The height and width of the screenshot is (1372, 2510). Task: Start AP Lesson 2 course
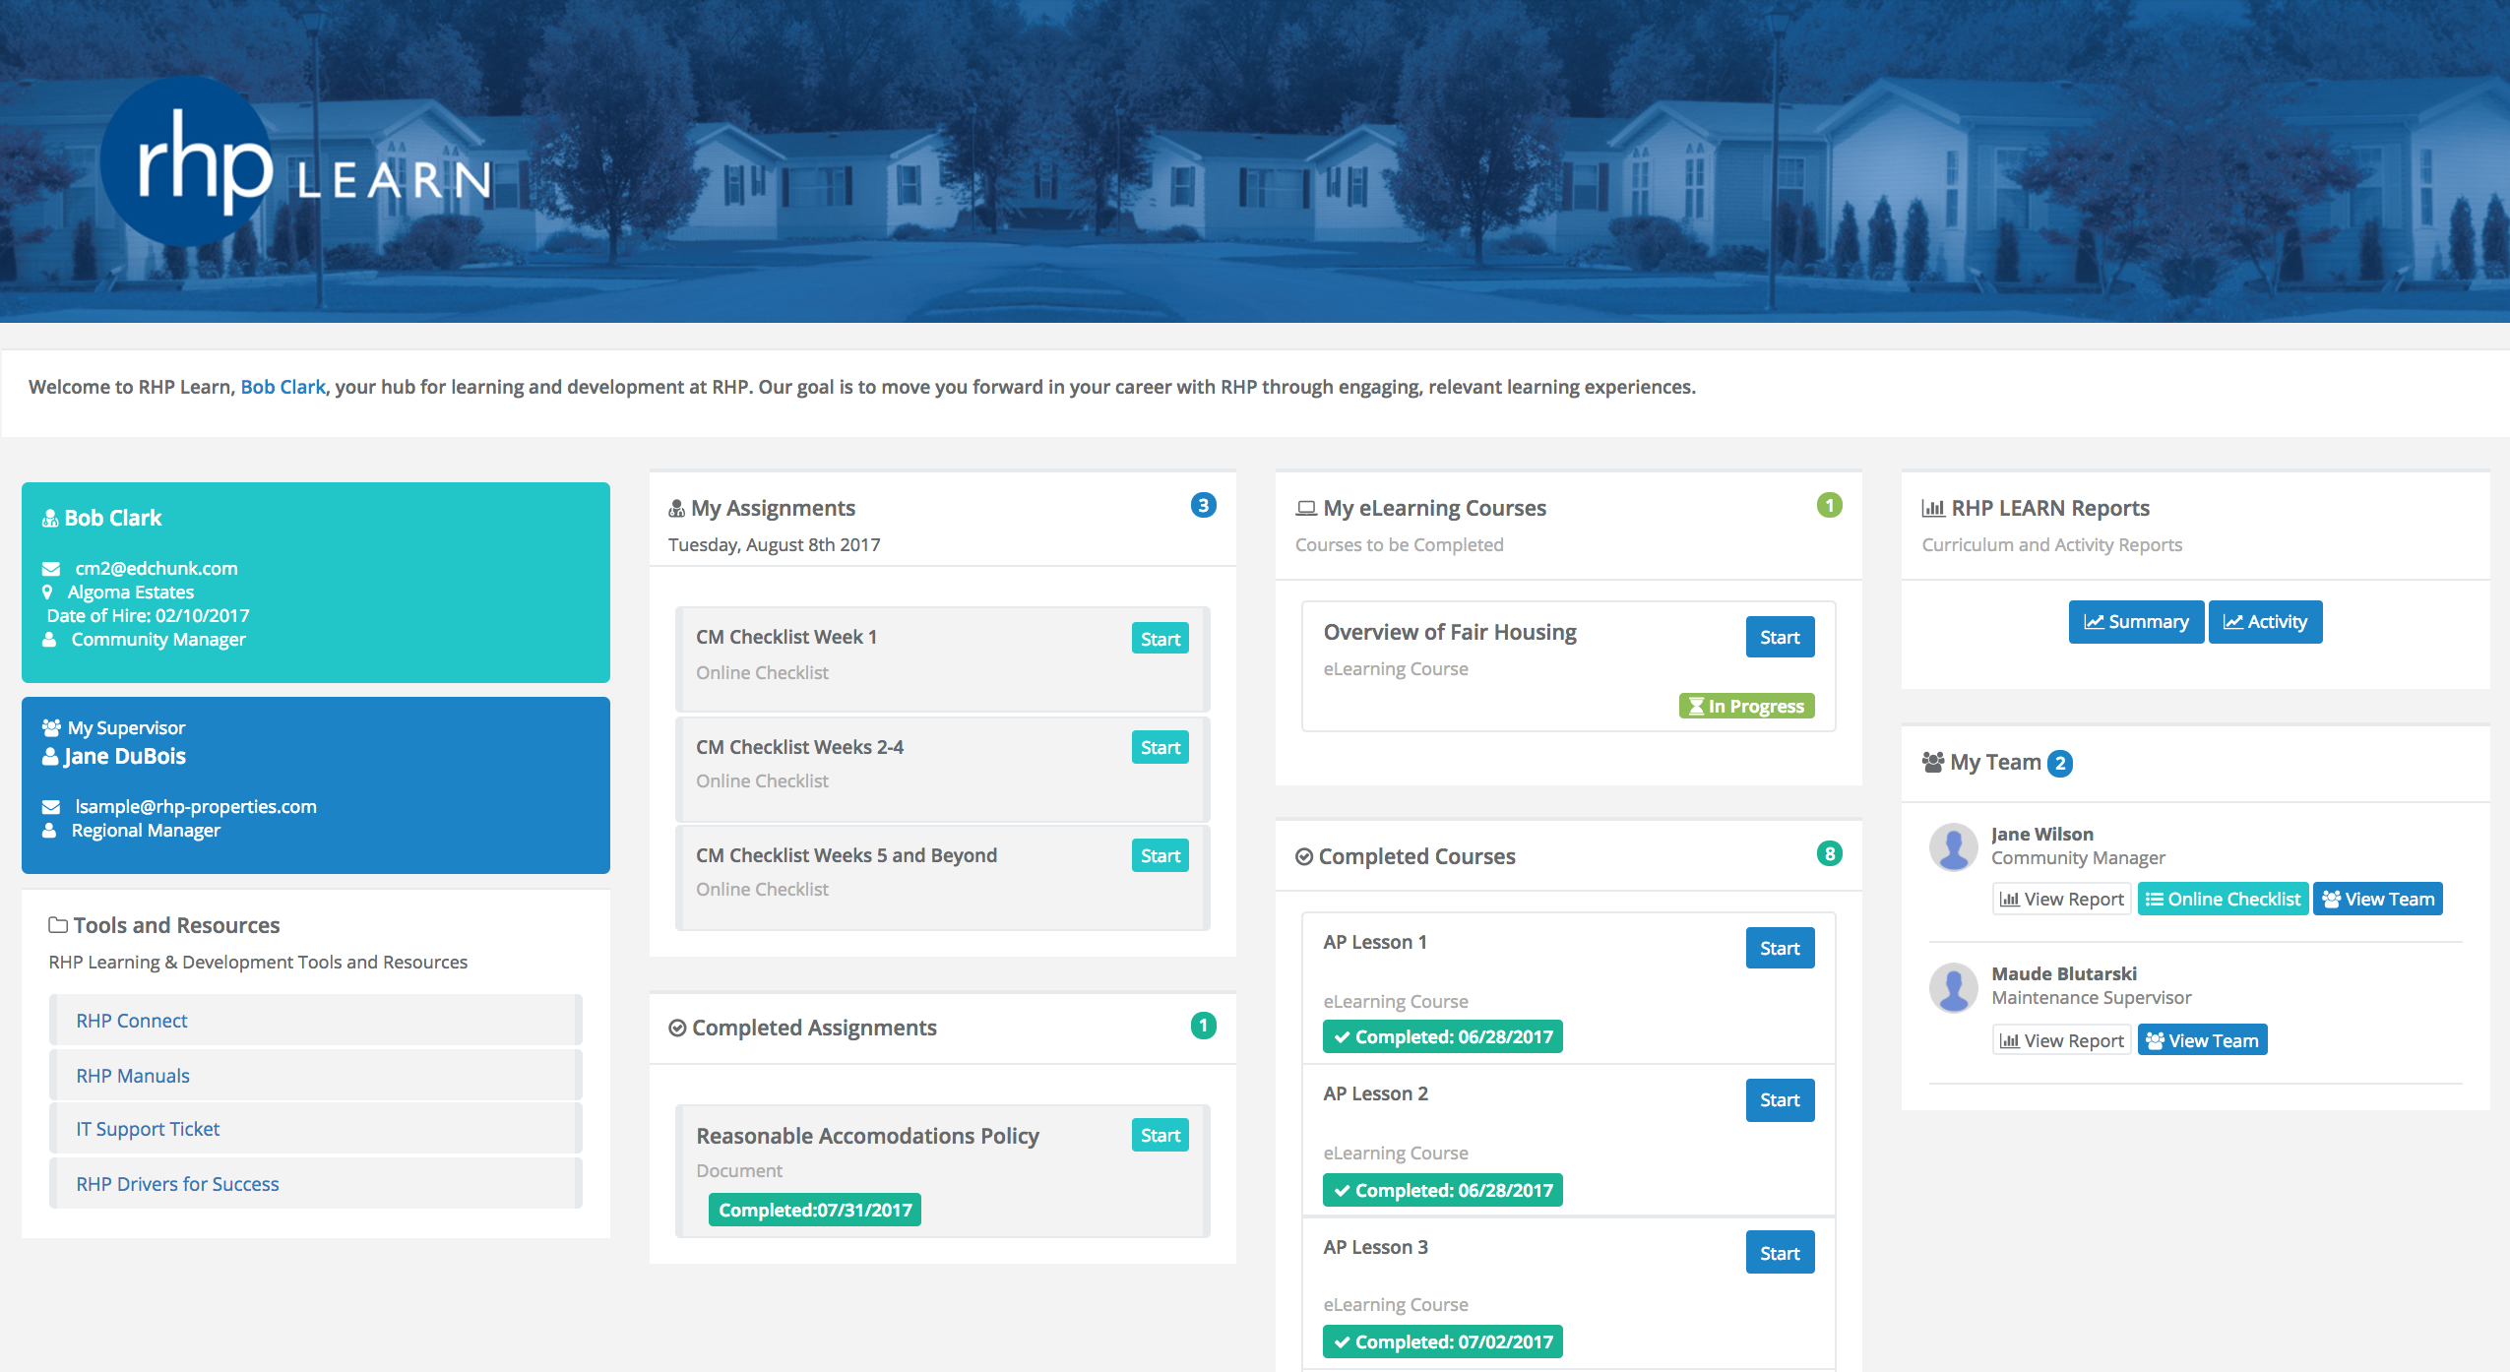[1780, 1099]
